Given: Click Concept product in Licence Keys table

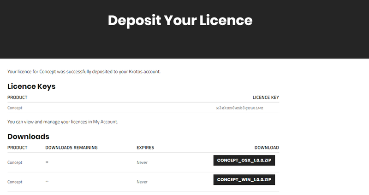Looking at the screenshot, I should click(15, 108).
